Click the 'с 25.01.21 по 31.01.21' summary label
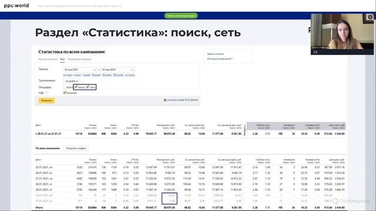This screenshot has width=376, height=211. click(48, 134)
